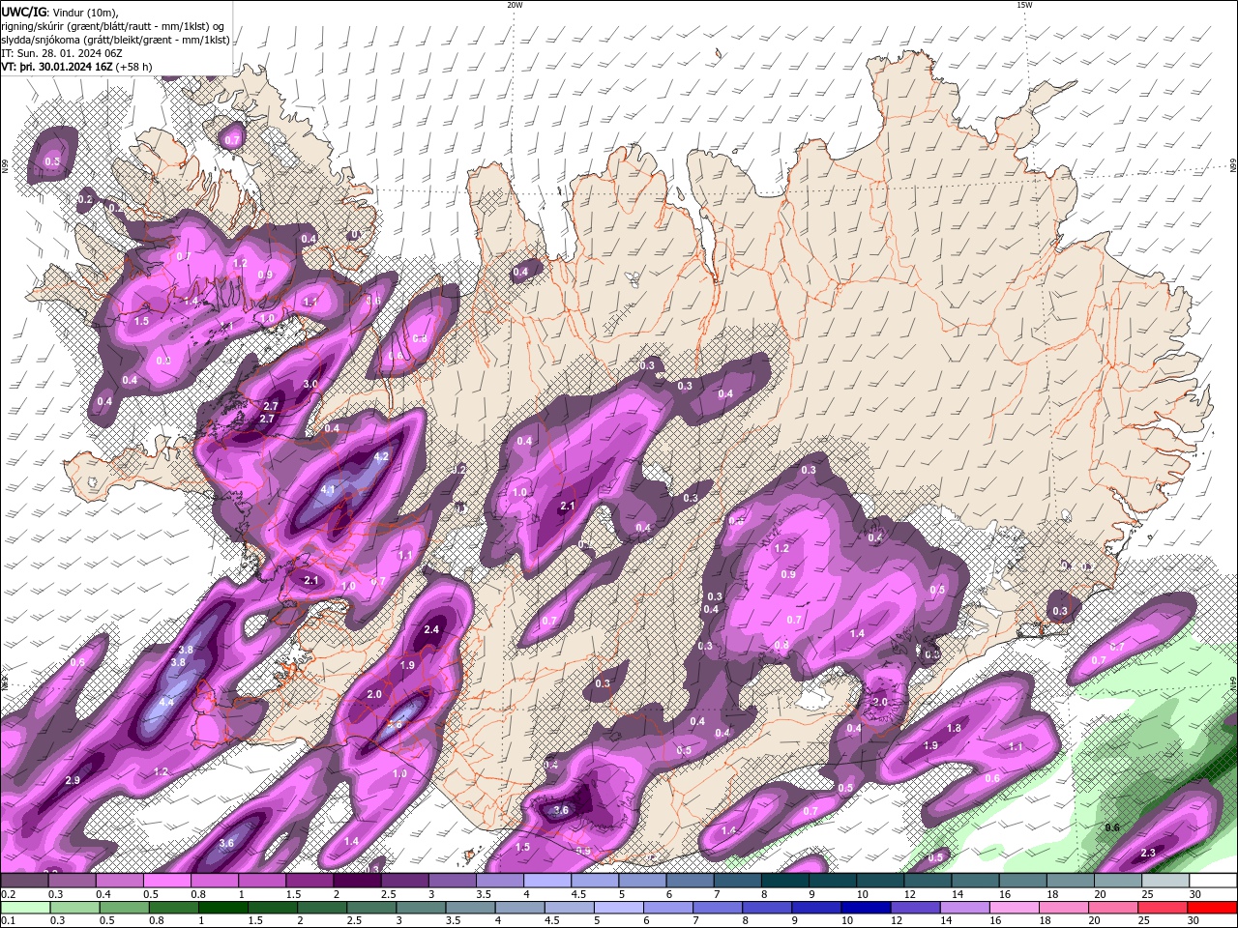Screen dimensions: 1238x928
Task: Click the swatch between 0.2 and 0.3 in the upper legend
Action: 24,881
